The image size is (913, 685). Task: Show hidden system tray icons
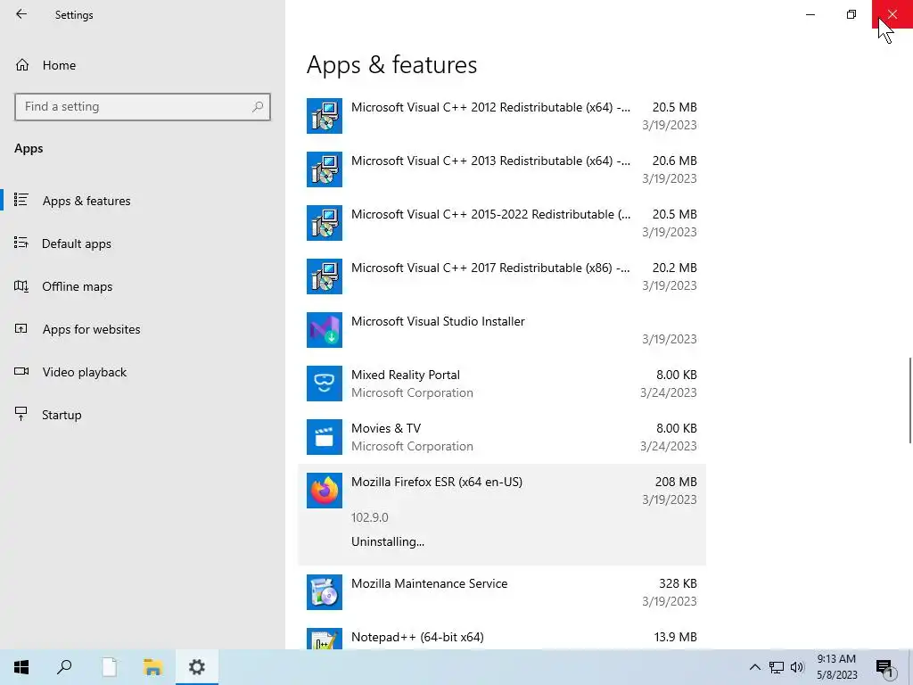[754, 667]
